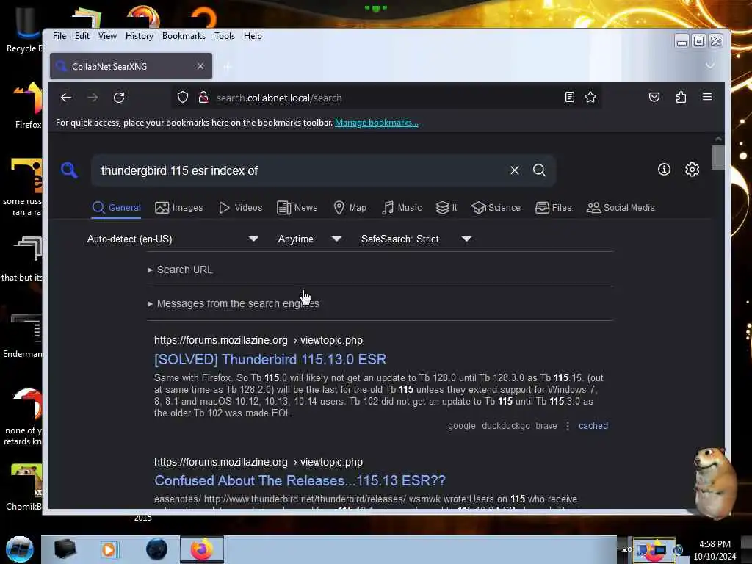Screen dimensions: 752x564
Task: Open [SOLVED] Thunderbird 115.13.0 ESR result
Action: pos(270,359)
